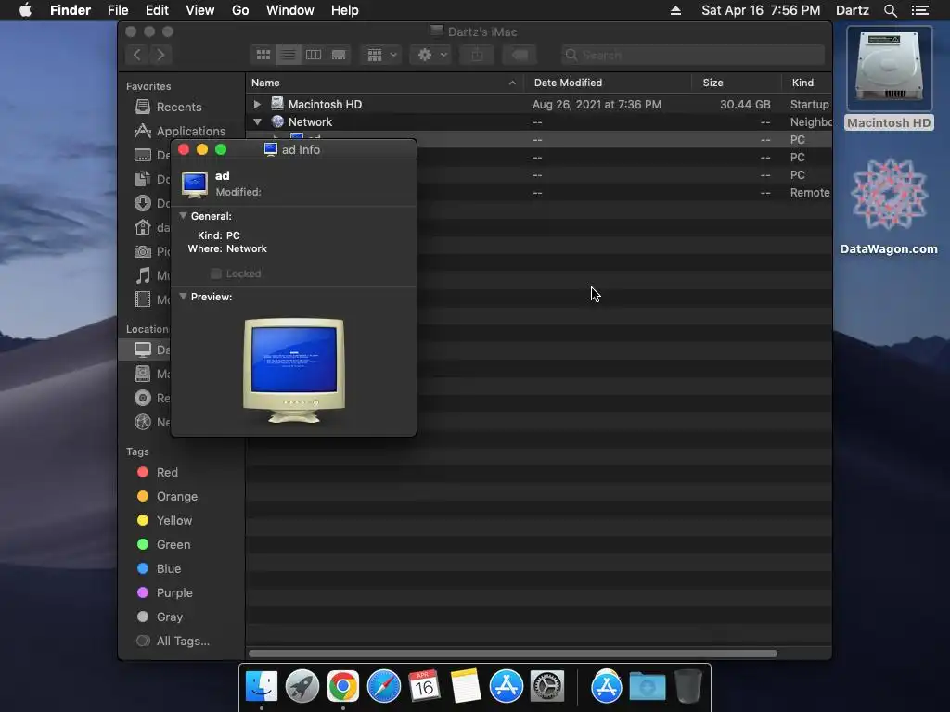
Task: Filter by the Red tag
Action: pos(158,472)
